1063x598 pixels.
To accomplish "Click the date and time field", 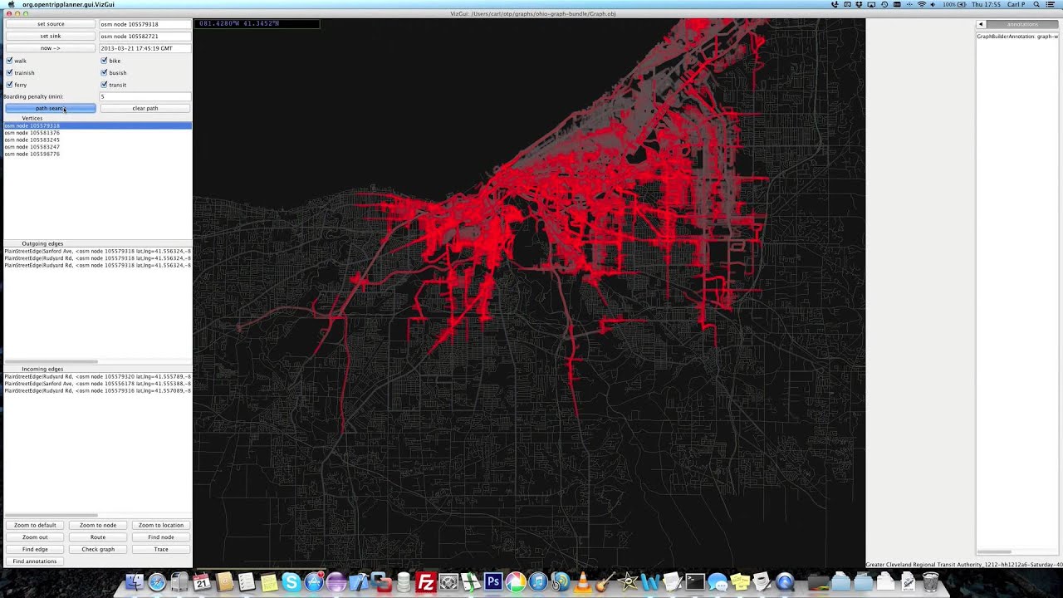I will click(145, 48).
